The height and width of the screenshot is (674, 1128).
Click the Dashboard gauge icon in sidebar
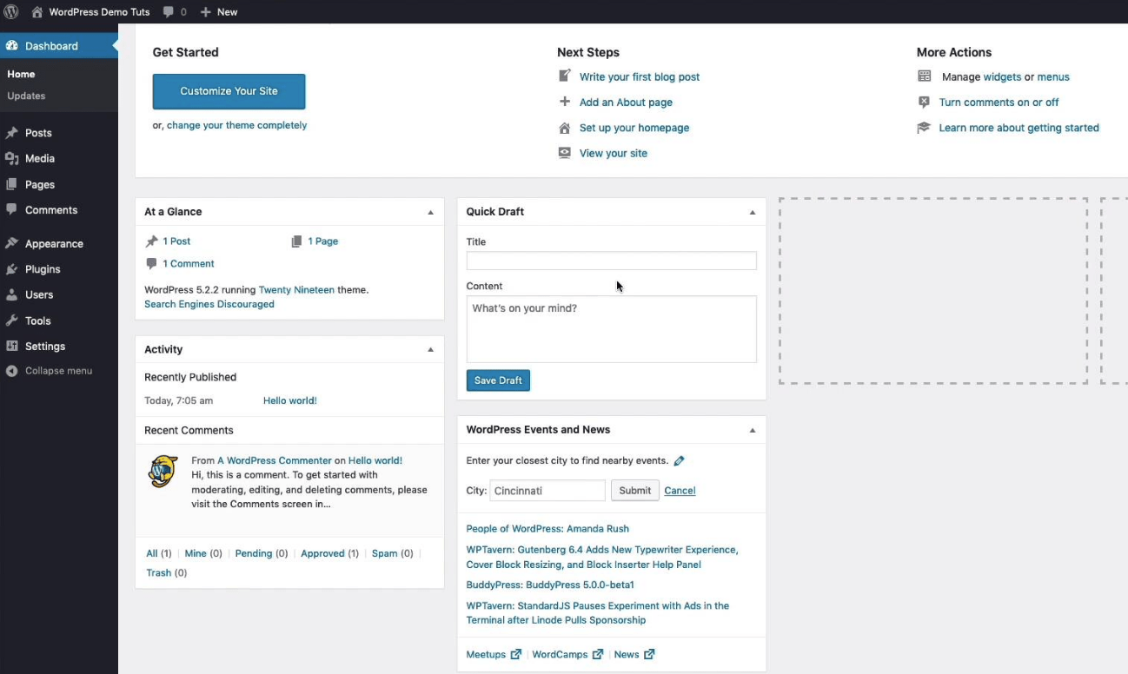pyautogui.click(x=12, y=46)
